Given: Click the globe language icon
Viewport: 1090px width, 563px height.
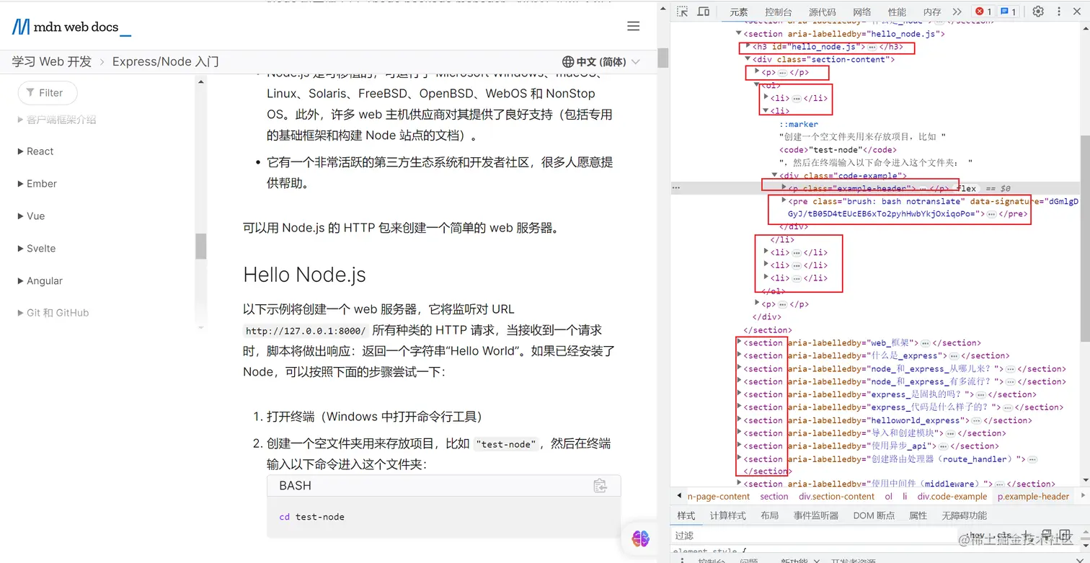Looking at the screenshot, I should (x=568, y=62).
